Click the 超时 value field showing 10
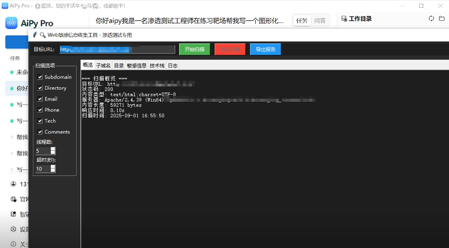The width and height of the screenshot is (449, 248). tap(43, 169)
